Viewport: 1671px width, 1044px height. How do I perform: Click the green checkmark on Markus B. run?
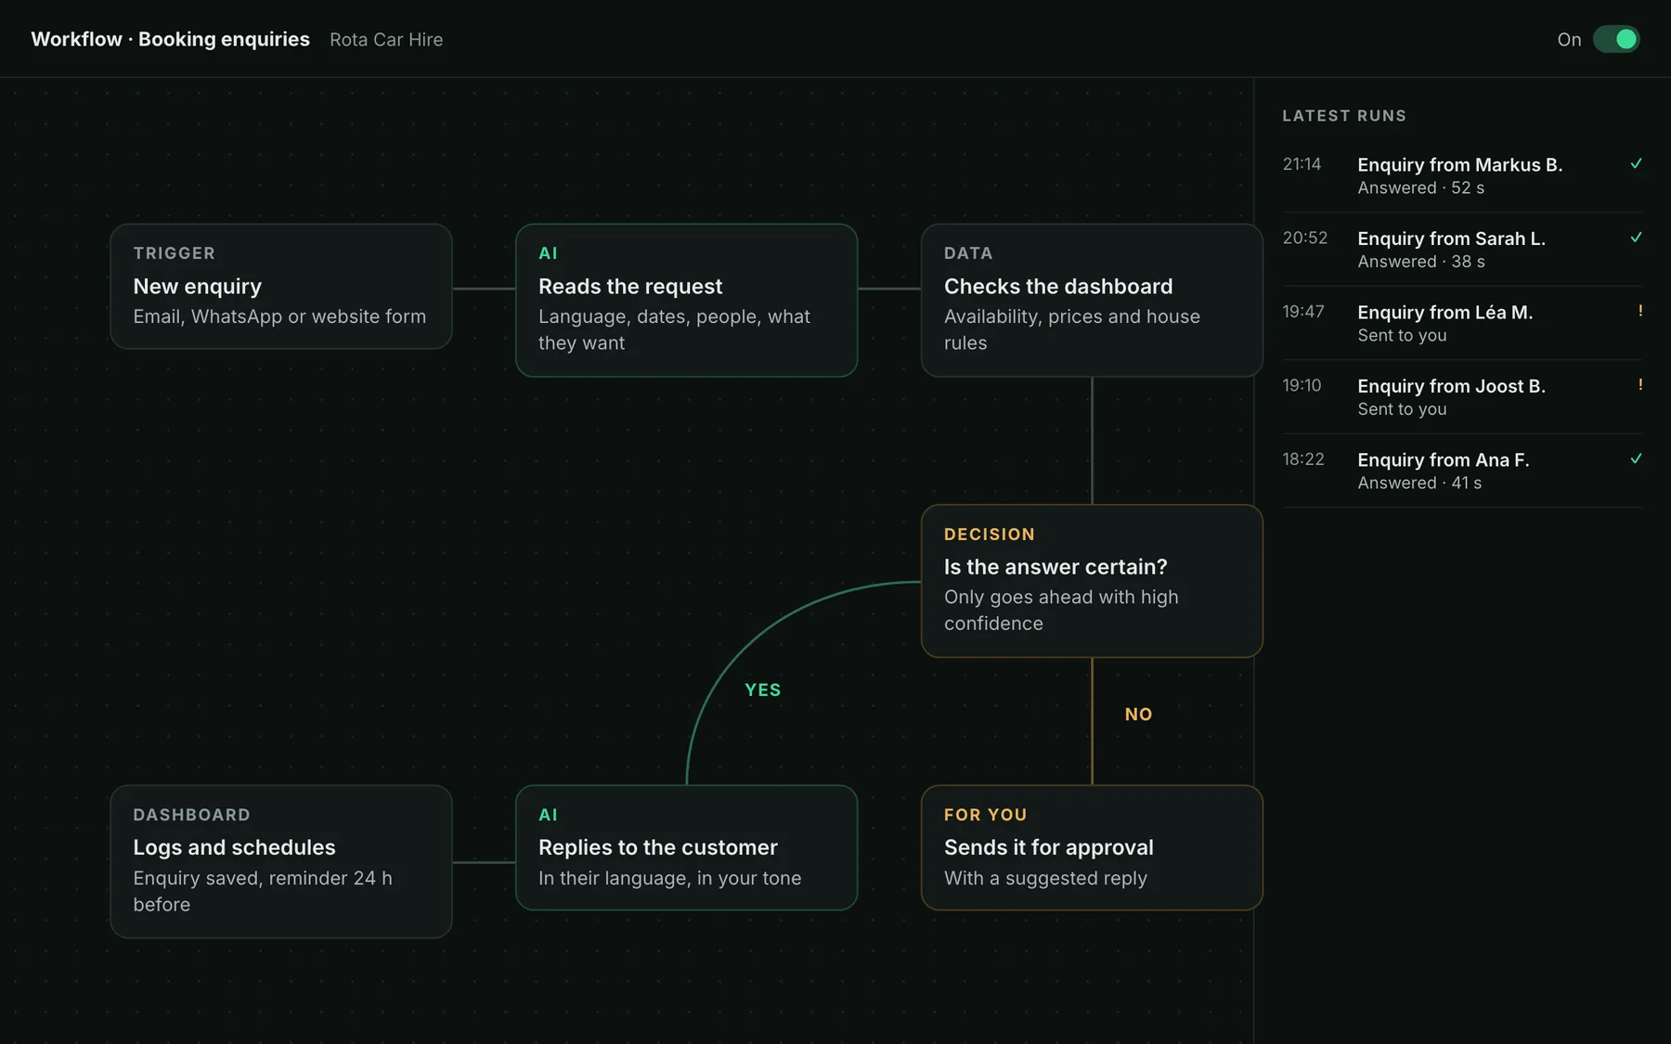1636,163
